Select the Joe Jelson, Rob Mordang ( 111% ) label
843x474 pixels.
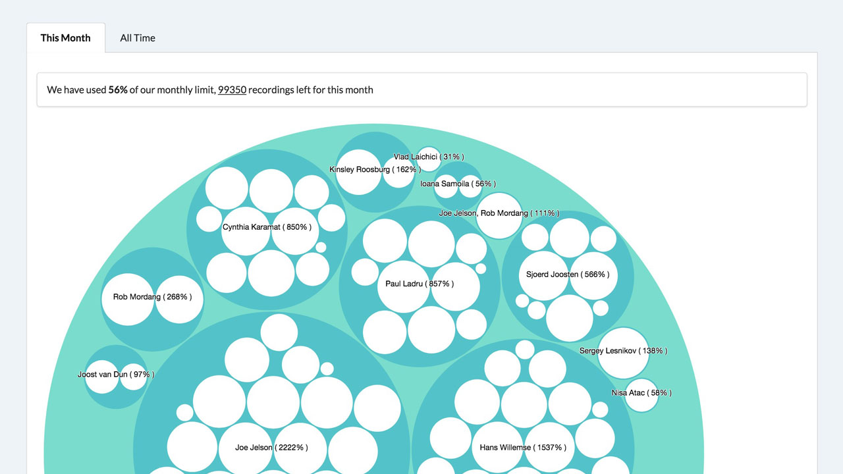(499, 213)
